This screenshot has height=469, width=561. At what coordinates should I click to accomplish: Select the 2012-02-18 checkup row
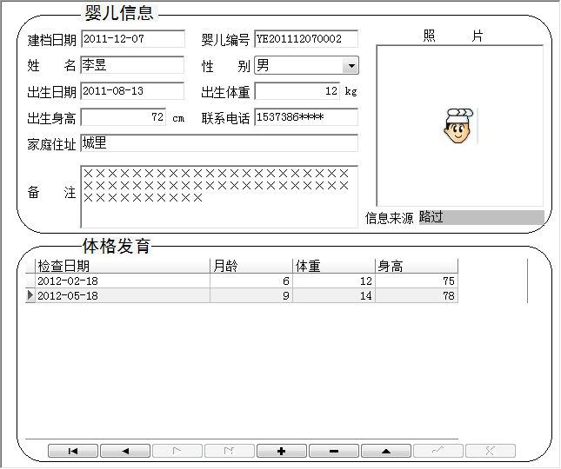(122, 281)
